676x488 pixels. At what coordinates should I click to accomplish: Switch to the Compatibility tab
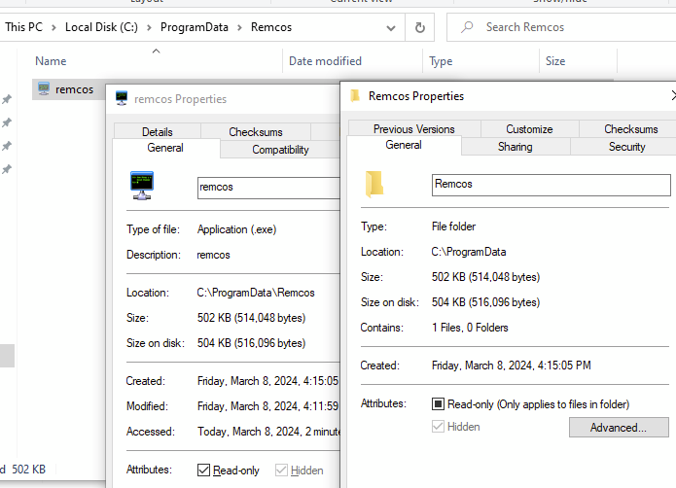click(280, 150)
